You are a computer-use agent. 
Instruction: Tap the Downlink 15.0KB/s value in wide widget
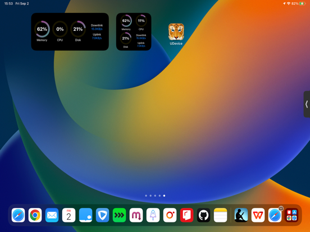point(97,29)
